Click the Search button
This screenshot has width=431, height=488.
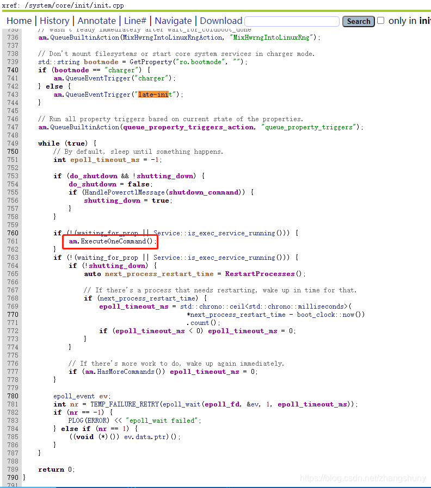359,21
